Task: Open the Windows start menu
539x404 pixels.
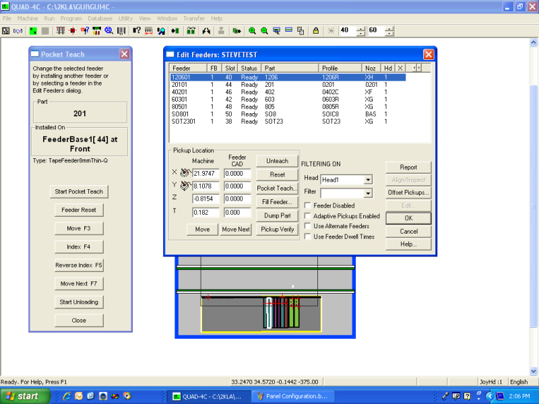Action: click(x=25, y=396)
